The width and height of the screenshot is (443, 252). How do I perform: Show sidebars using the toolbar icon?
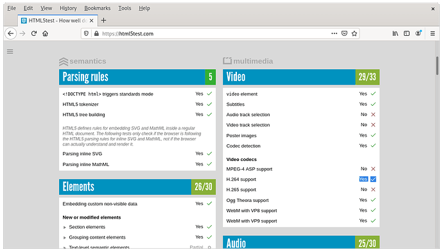(406, 33)
